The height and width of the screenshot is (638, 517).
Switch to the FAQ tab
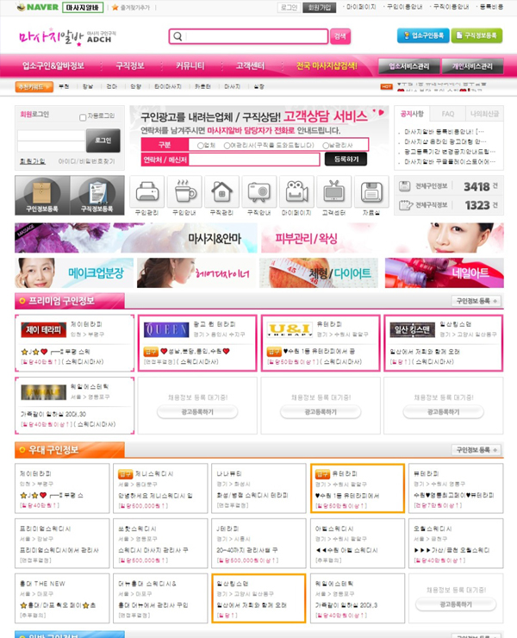click(448, 114)
